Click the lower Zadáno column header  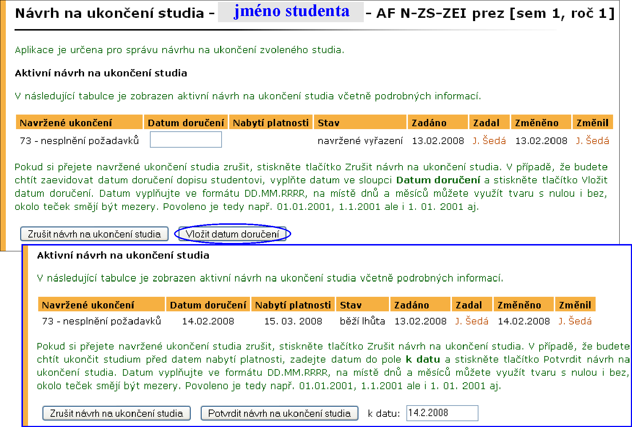click(x=420, y=304)
